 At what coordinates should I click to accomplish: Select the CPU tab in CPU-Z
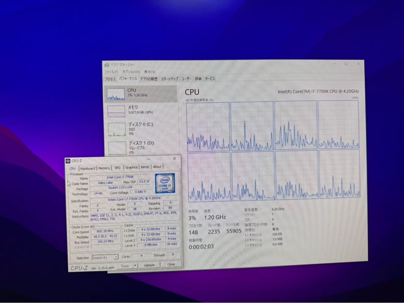click(72, 169)
